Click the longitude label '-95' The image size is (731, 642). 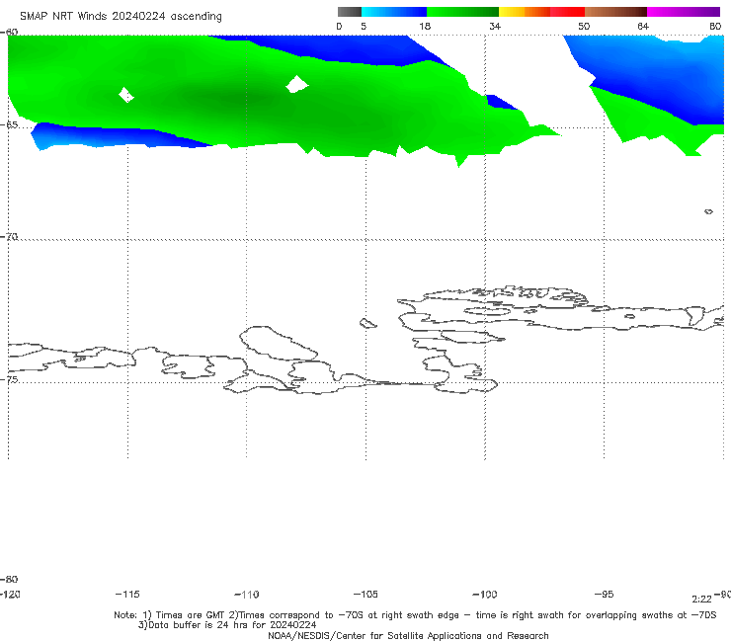coord(605,594)
